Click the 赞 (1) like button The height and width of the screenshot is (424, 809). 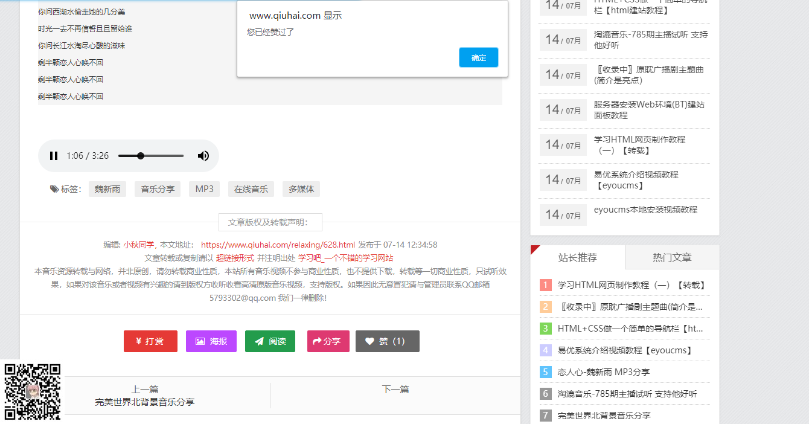pyautogui.click(x=387, y=341)
